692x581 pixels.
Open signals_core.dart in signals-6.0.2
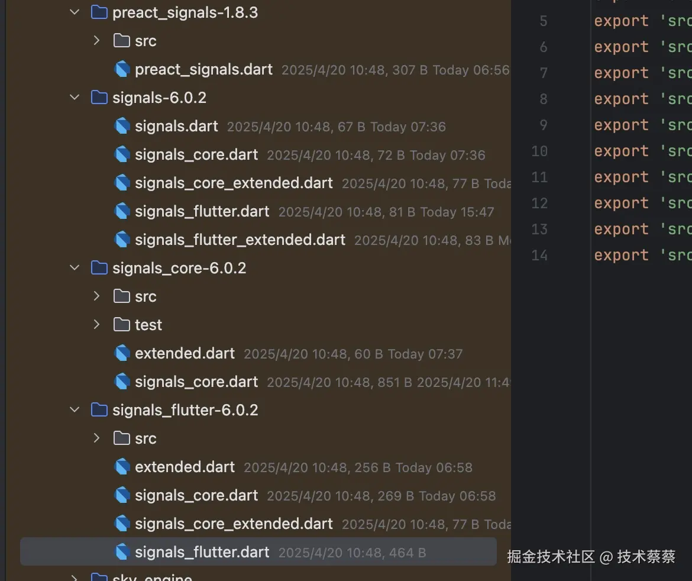196,154
